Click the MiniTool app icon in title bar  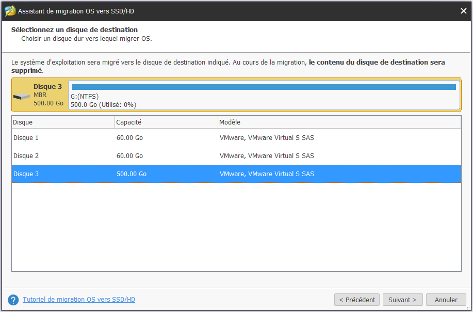click(x=10, y=10)
